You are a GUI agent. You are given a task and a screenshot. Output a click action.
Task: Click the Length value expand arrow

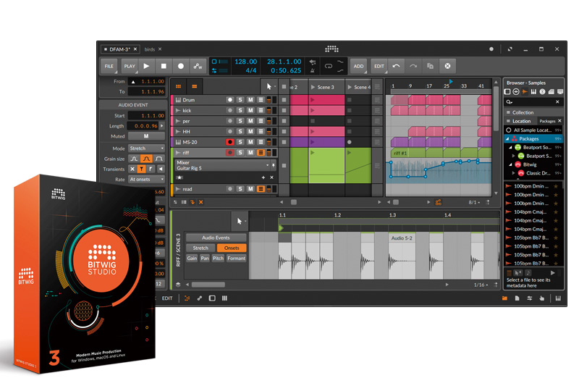pos(161,125)
